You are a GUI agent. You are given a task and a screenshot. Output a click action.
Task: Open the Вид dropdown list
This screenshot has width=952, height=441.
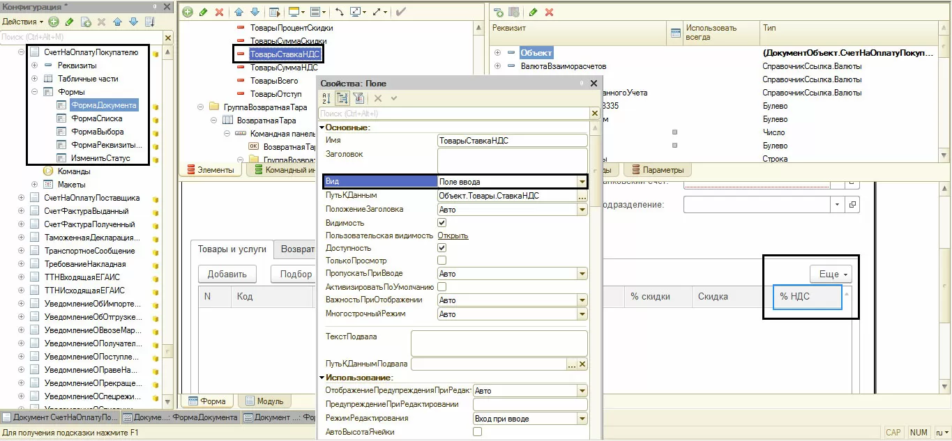click(x=582, y=182)
